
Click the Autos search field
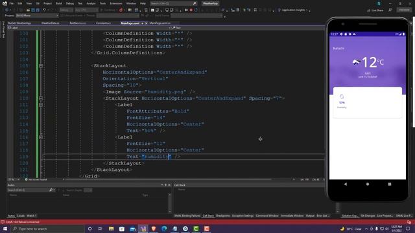[28, 190]
